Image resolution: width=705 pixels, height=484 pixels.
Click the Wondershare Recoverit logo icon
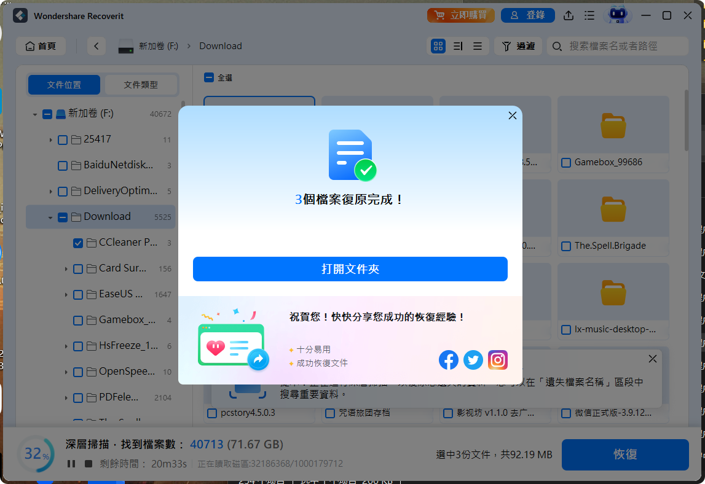pos(20,15)
